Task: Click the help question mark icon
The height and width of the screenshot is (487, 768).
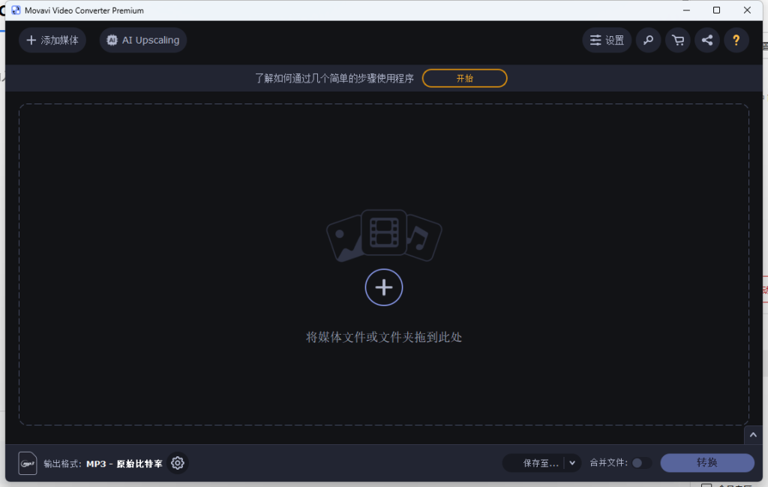Action: pos(736,40)
